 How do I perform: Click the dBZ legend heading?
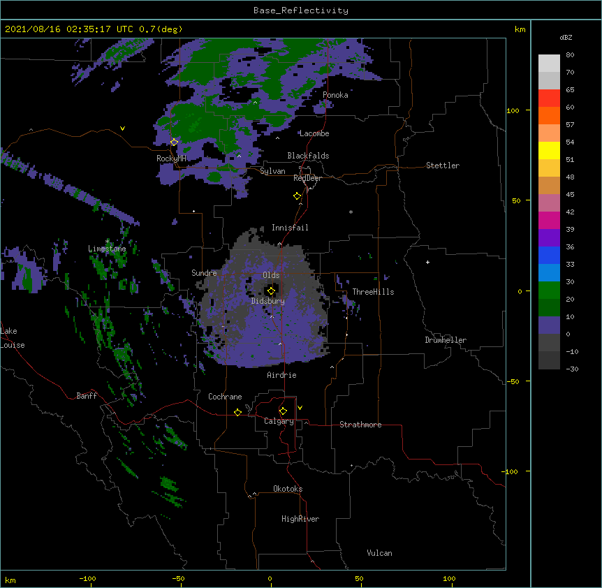566,37
